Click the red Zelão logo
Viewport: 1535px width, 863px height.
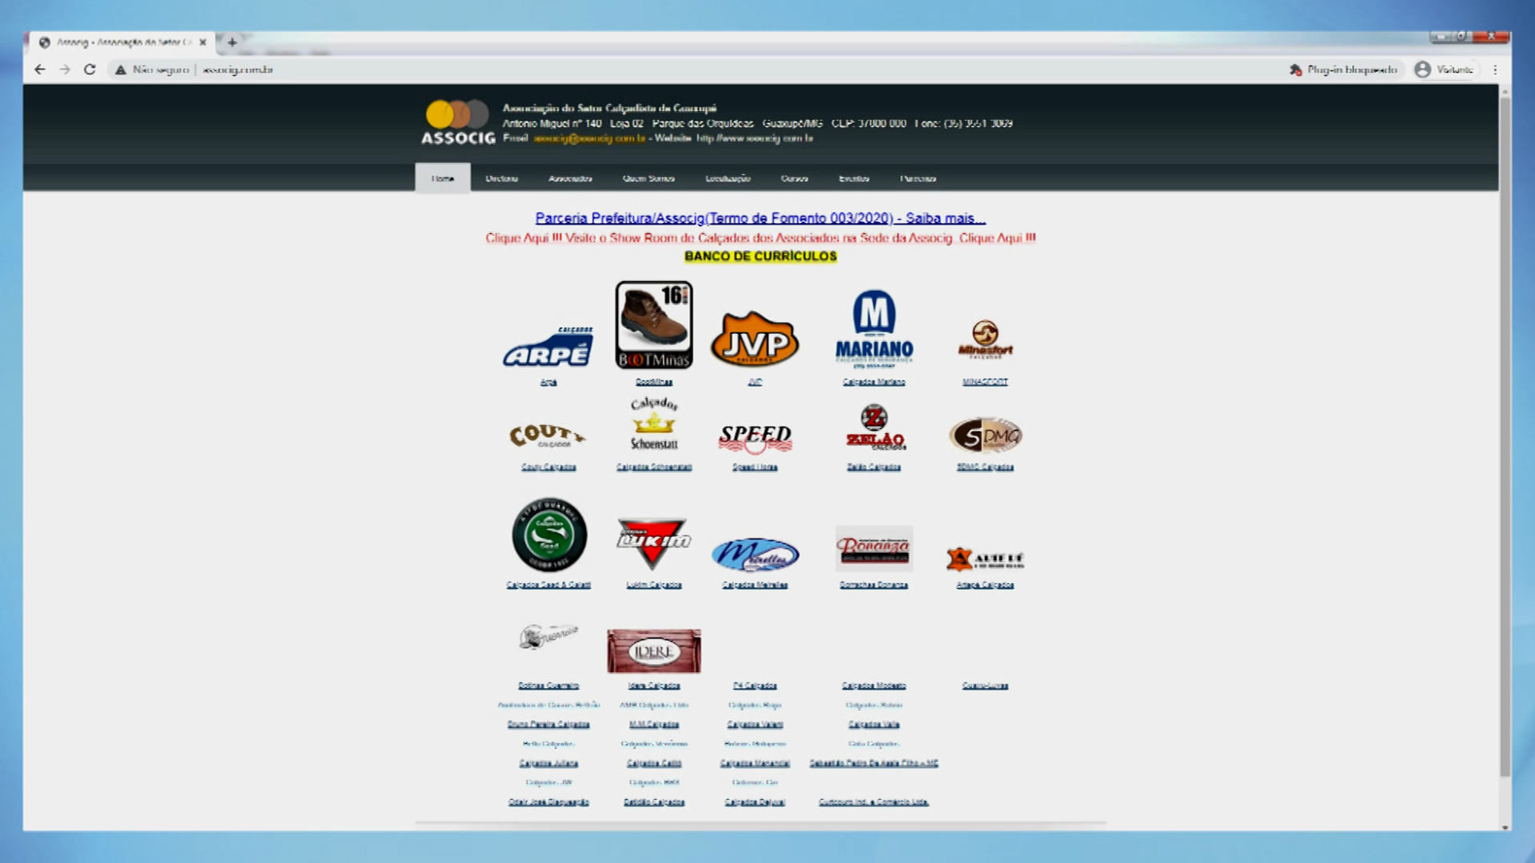[875, 428]
